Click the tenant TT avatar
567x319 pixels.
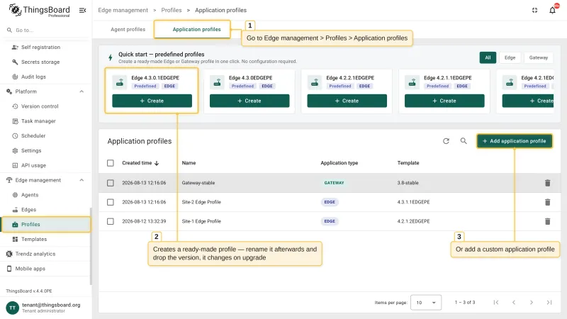coord(12,308)
